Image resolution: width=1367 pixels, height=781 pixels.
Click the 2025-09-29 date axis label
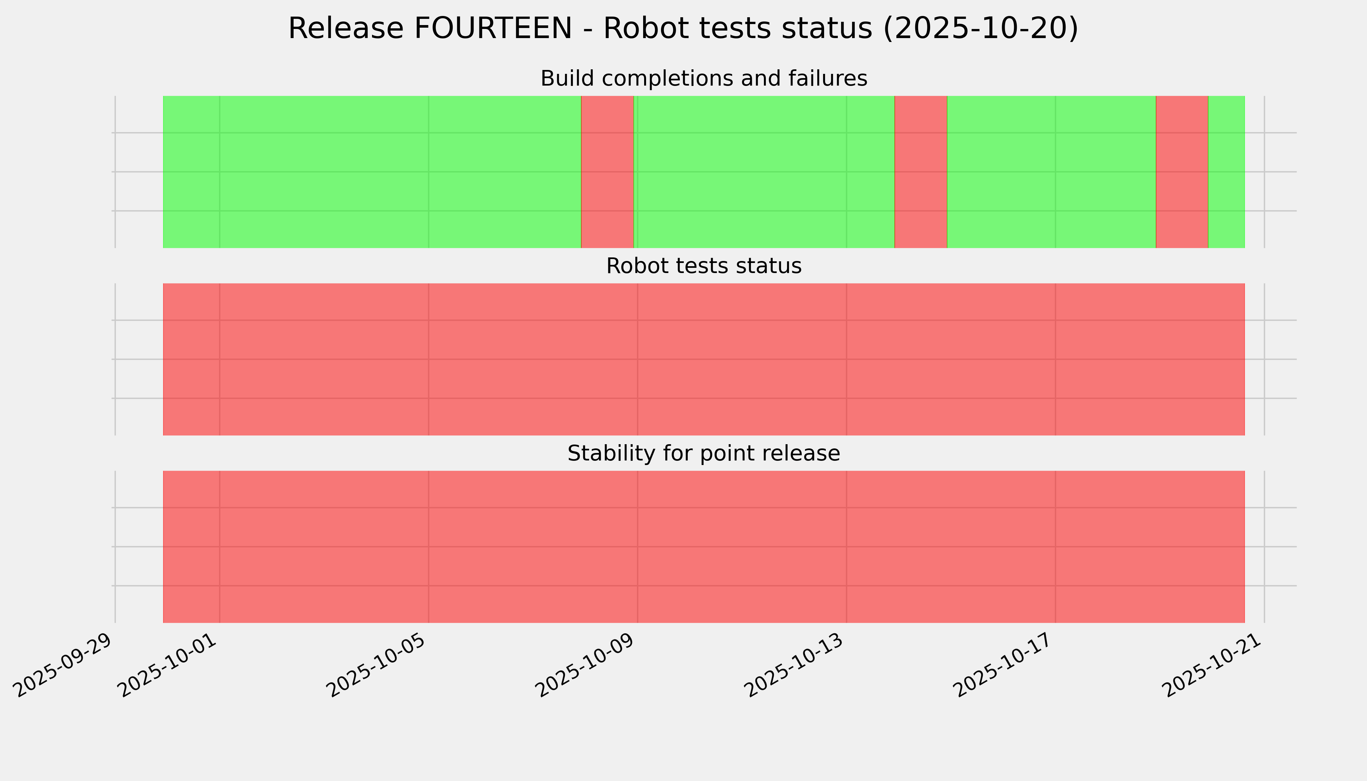pos(63,665)
